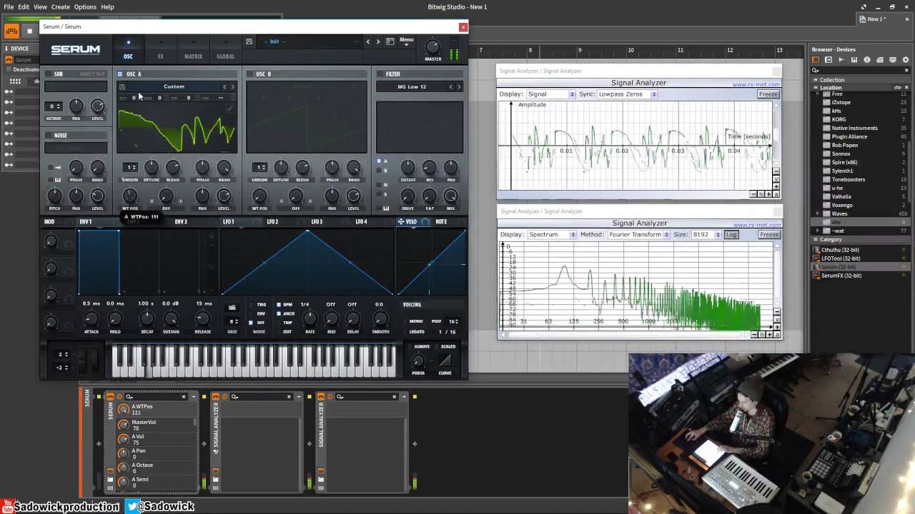The height and width of the screenshot is (514, 915).
Task: Select the Music icon in Bitwig browser
Action: (867, 60)
